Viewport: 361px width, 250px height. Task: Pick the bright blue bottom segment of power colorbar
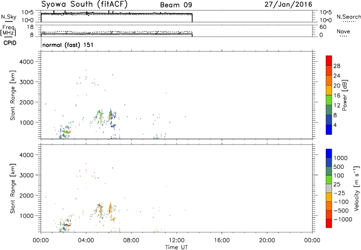[329, 130]
